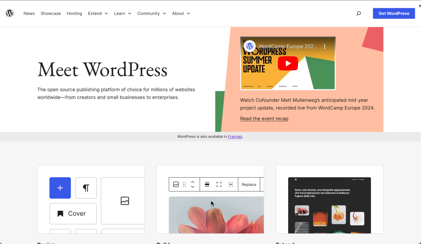Click the full screen brackets toolbar icon
This screenshot has height=244, width=421.
point(219,184)
